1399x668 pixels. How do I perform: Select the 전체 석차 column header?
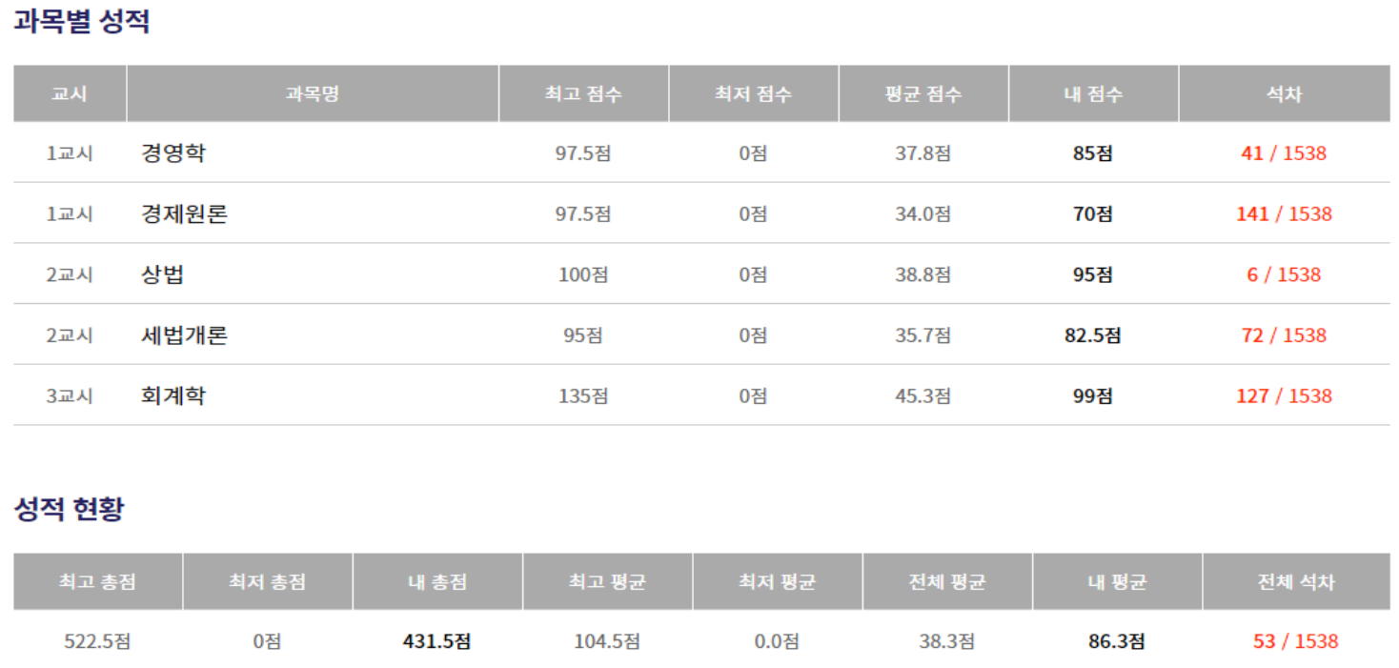[1296, 581]
